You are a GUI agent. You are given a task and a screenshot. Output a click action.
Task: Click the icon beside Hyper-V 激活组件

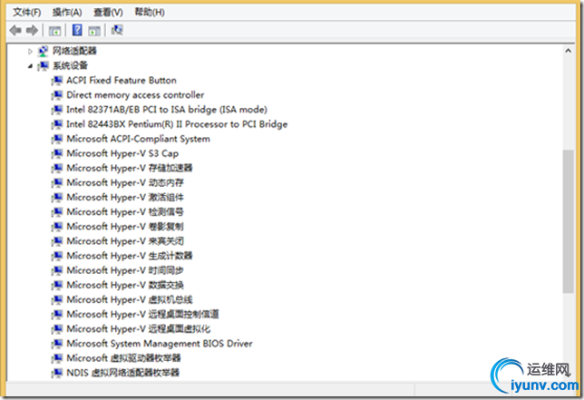[x=57, y=197]
